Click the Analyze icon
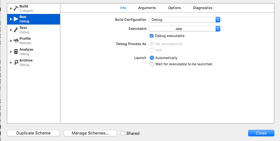Viewport: 280px width, 141px height. (16, 52)
